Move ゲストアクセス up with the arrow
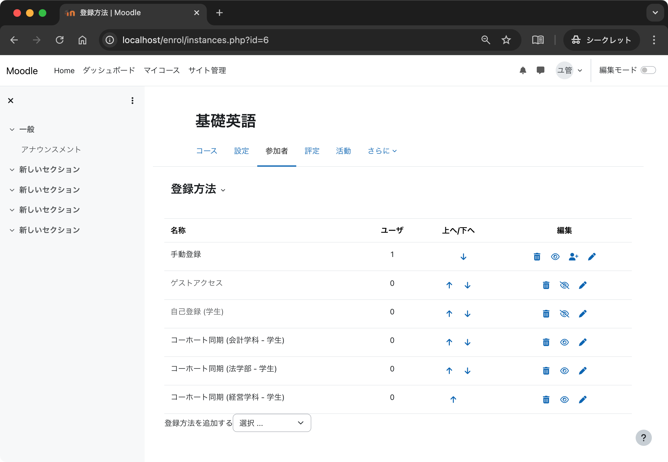 (449, 285)
